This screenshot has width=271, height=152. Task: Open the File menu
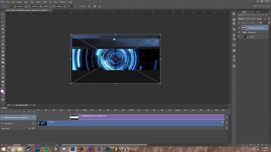[x=8, y=2]
